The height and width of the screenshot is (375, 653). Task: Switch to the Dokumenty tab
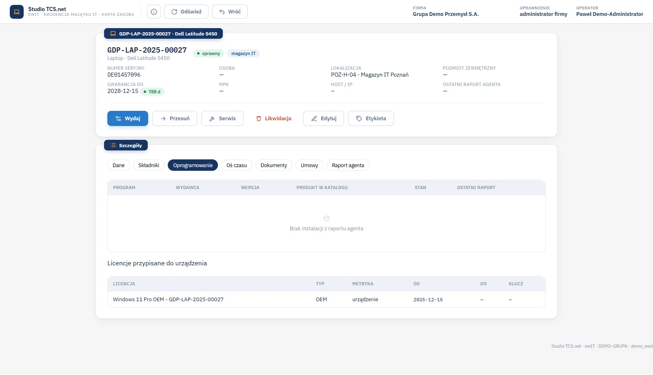274,165
